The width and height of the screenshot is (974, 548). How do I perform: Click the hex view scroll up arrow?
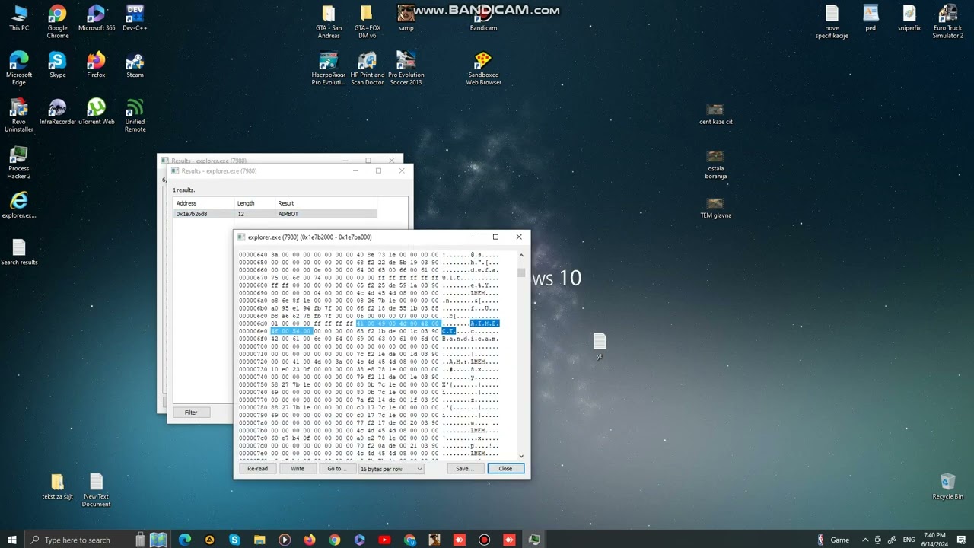pos(521,255)
